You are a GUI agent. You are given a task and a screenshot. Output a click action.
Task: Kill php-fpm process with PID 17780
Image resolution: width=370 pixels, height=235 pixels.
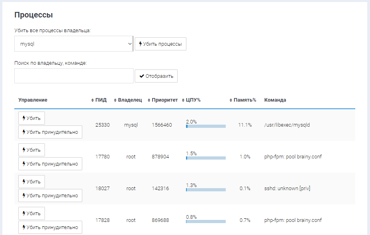[x=32, y=150]
